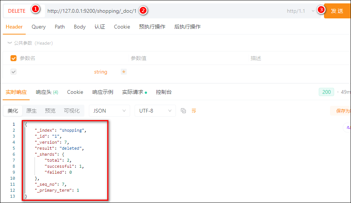Open the 认证 authentication tab

(x=100, y=27)
